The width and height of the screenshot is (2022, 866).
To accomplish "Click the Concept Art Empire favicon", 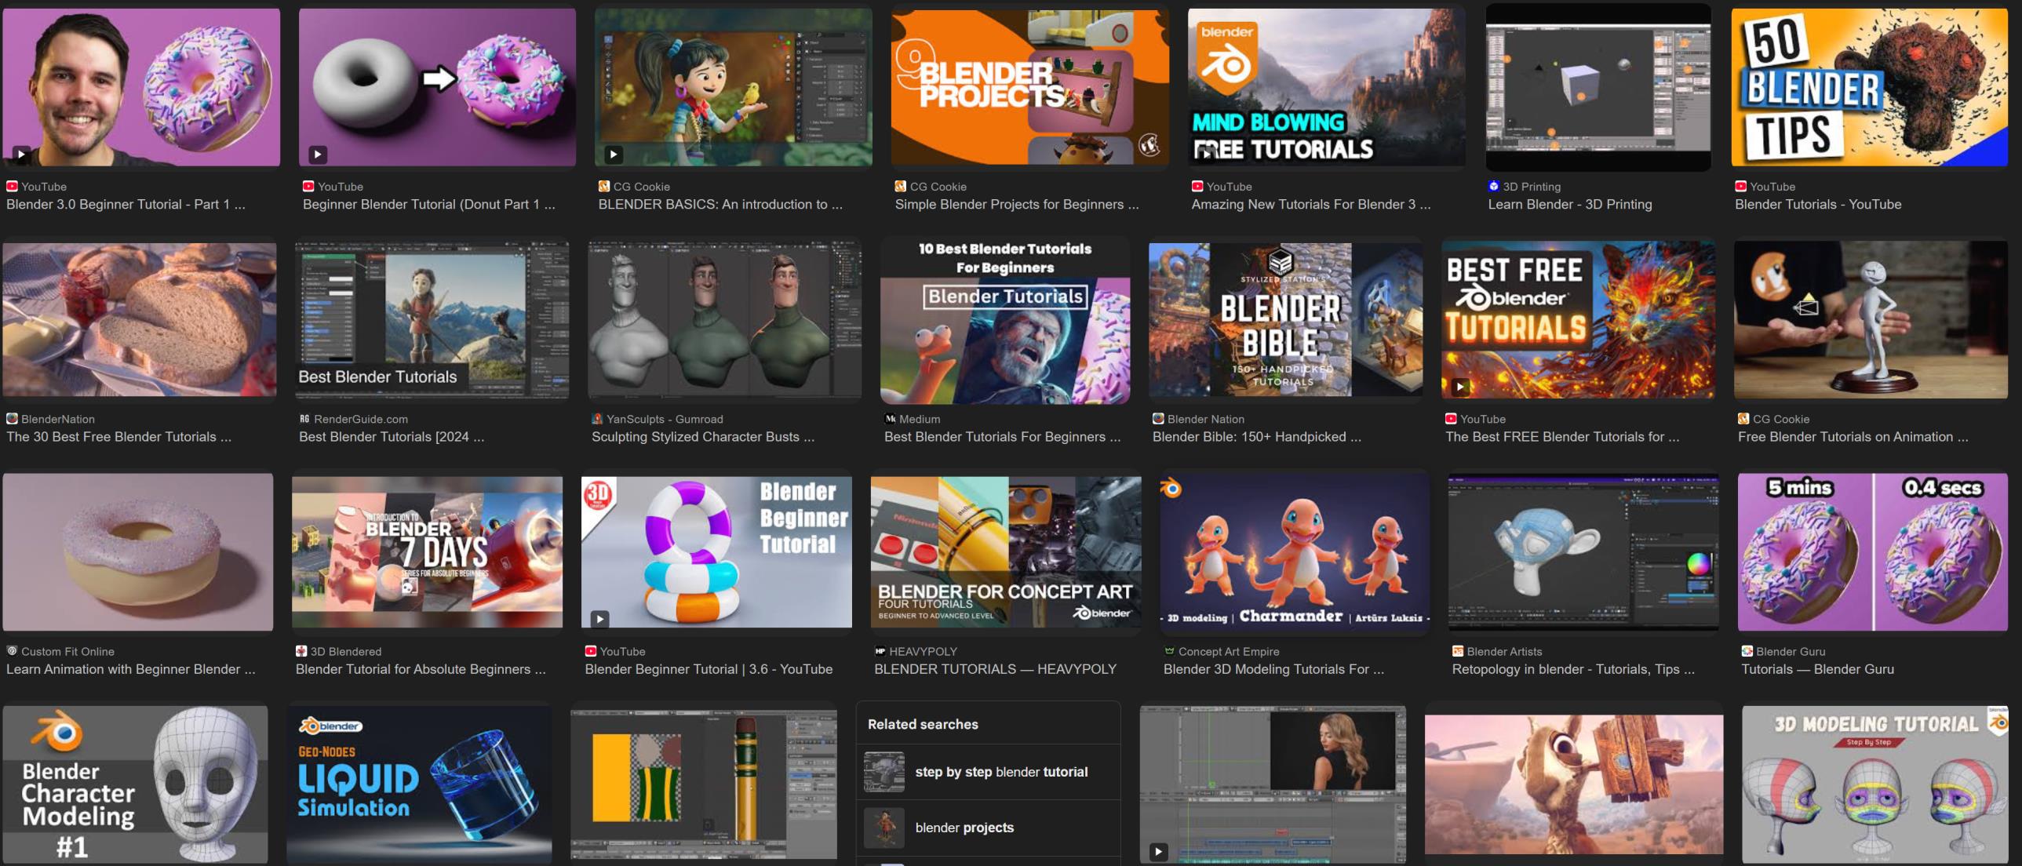I will [x=1170, y=651].
